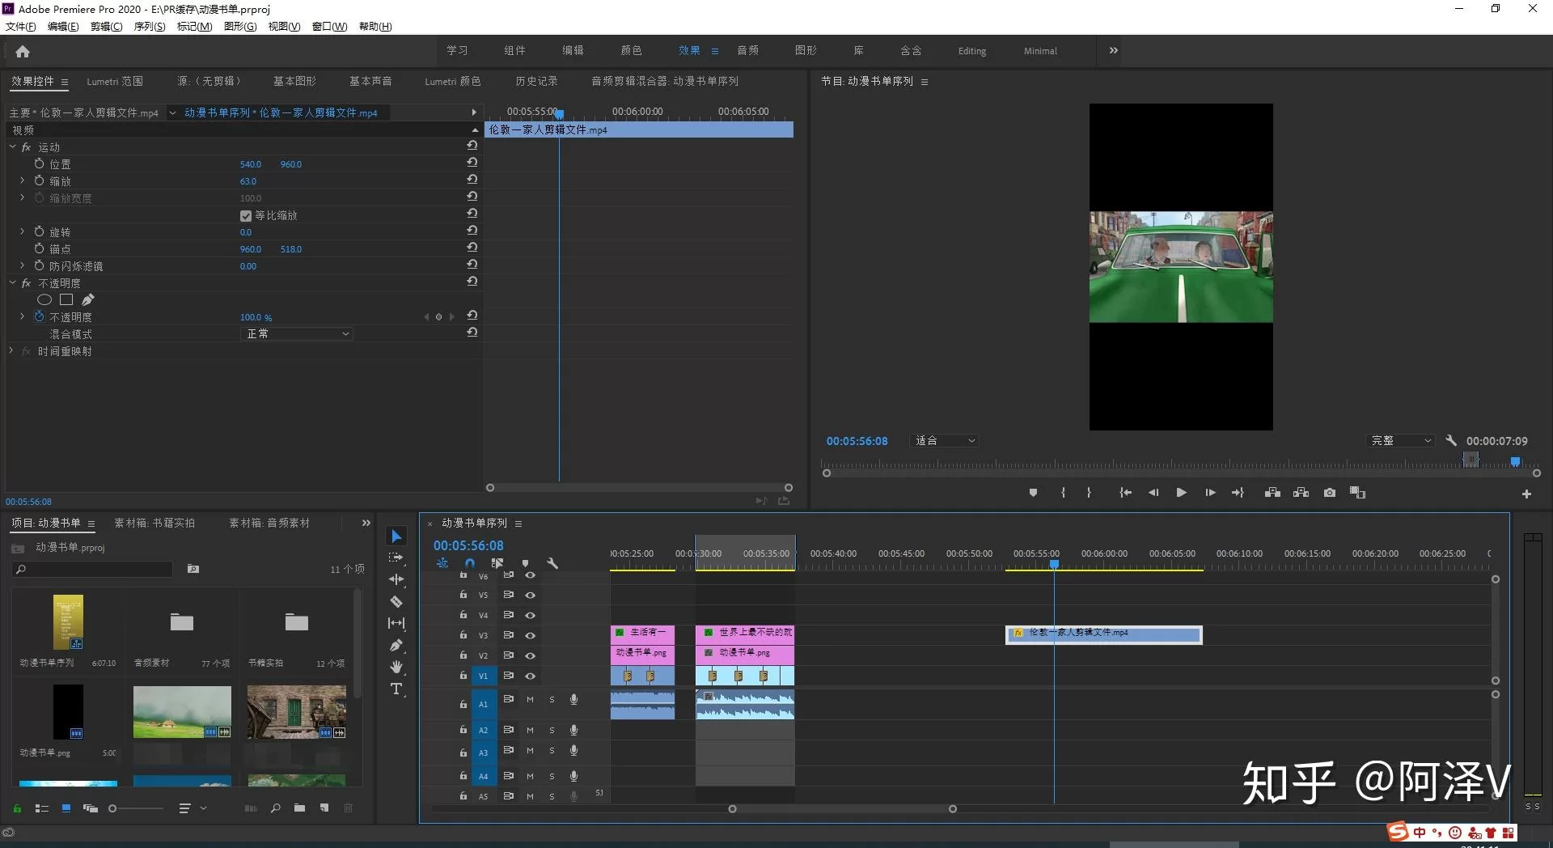Image resolution: width=1553 pixels, height=848 pixels.
Task: Click the Home icon
Action: point(23,51)
